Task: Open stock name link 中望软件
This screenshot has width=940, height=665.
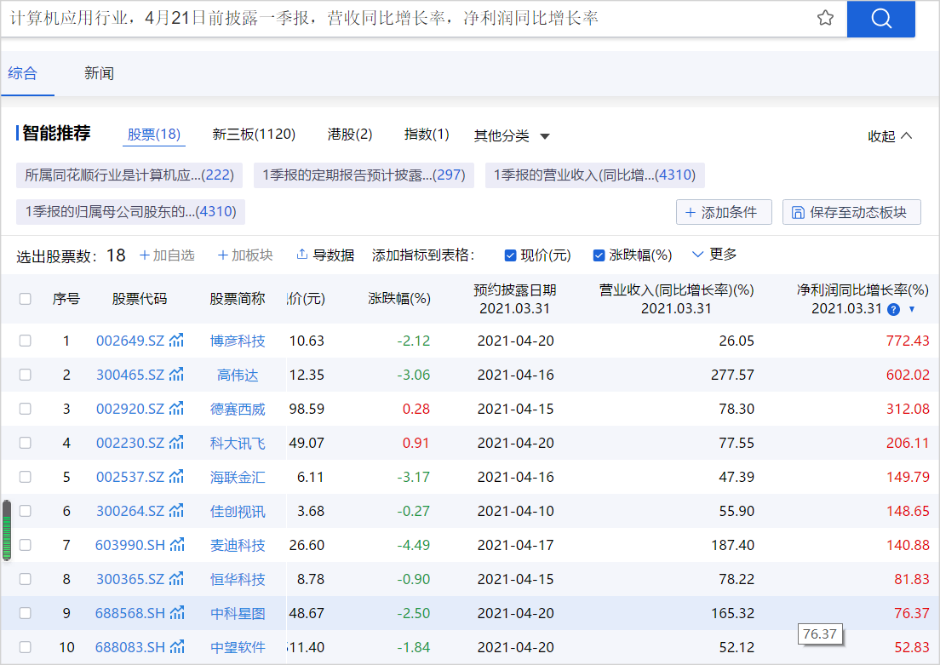Action: coord(238,648)
